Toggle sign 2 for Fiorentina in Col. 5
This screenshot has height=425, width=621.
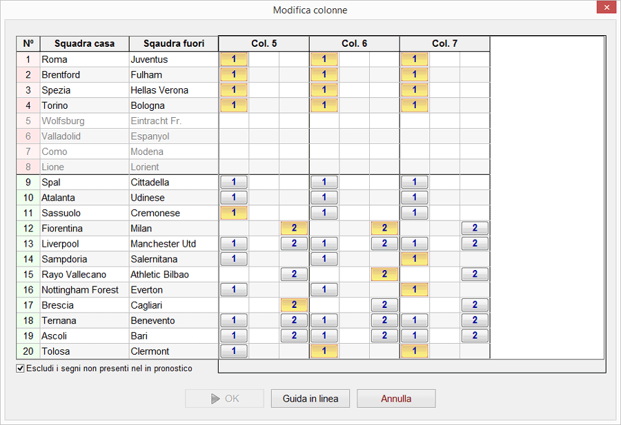click(x=294, y=228)
